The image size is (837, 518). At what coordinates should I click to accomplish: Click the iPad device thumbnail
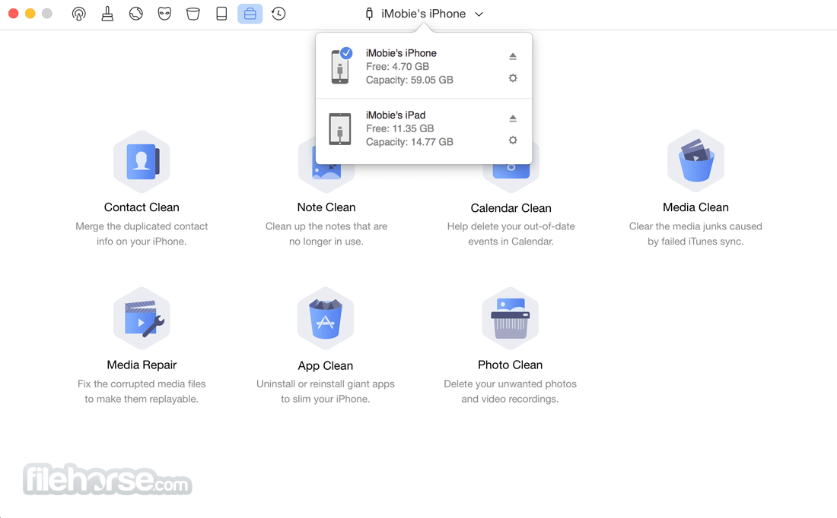coord(340,129)
